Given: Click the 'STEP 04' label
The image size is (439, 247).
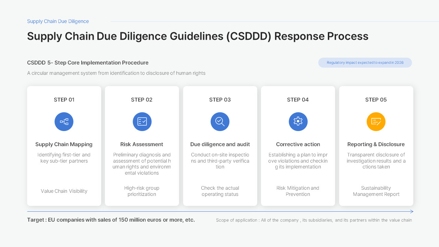Looking at the screenshot, I should [298, 100].
